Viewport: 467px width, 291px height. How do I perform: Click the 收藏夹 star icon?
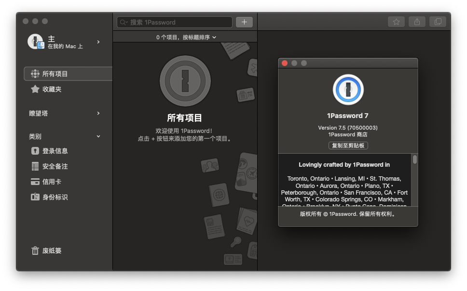35,89
